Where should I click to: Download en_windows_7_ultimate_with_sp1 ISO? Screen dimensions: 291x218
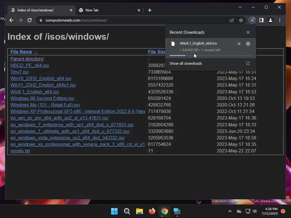[x=70, y=131]
